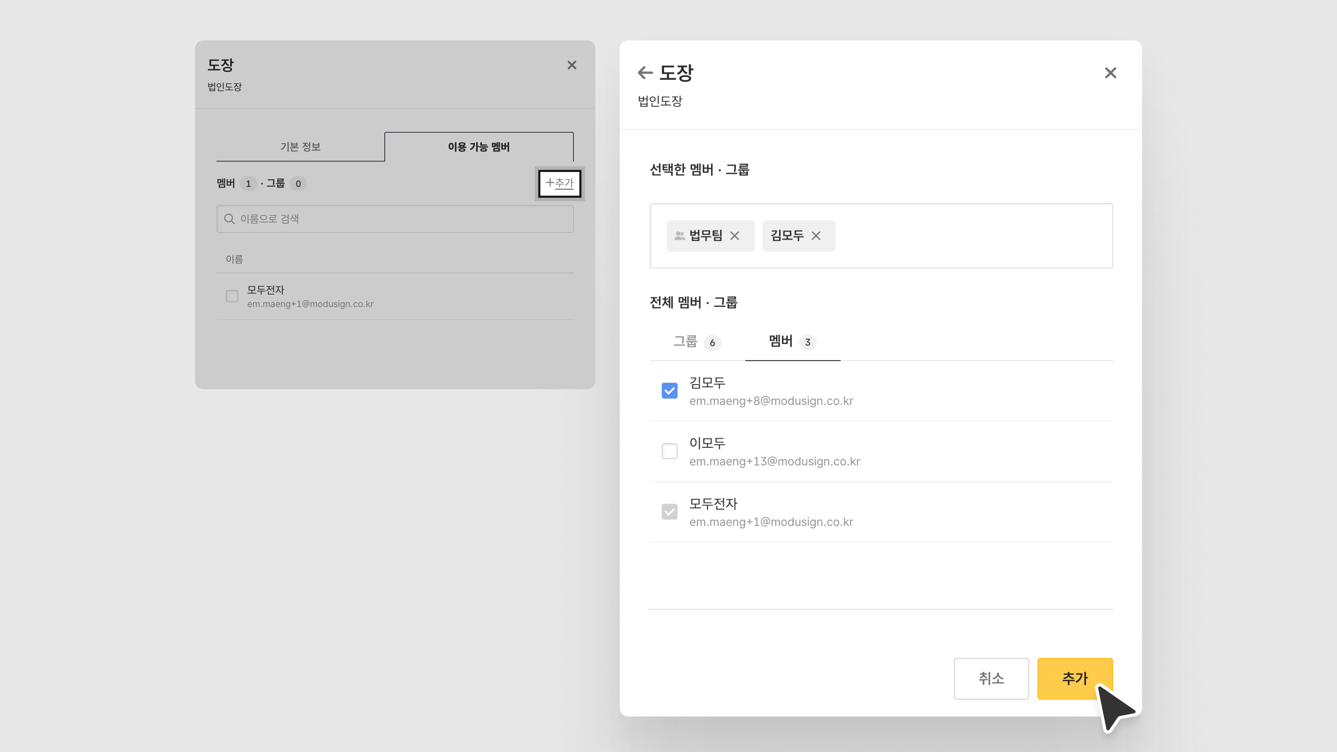Uncheck the 김모두 member checkbox
Image resolution: width=1337 pixels, height=752 pixels.
tap(670, 391)
